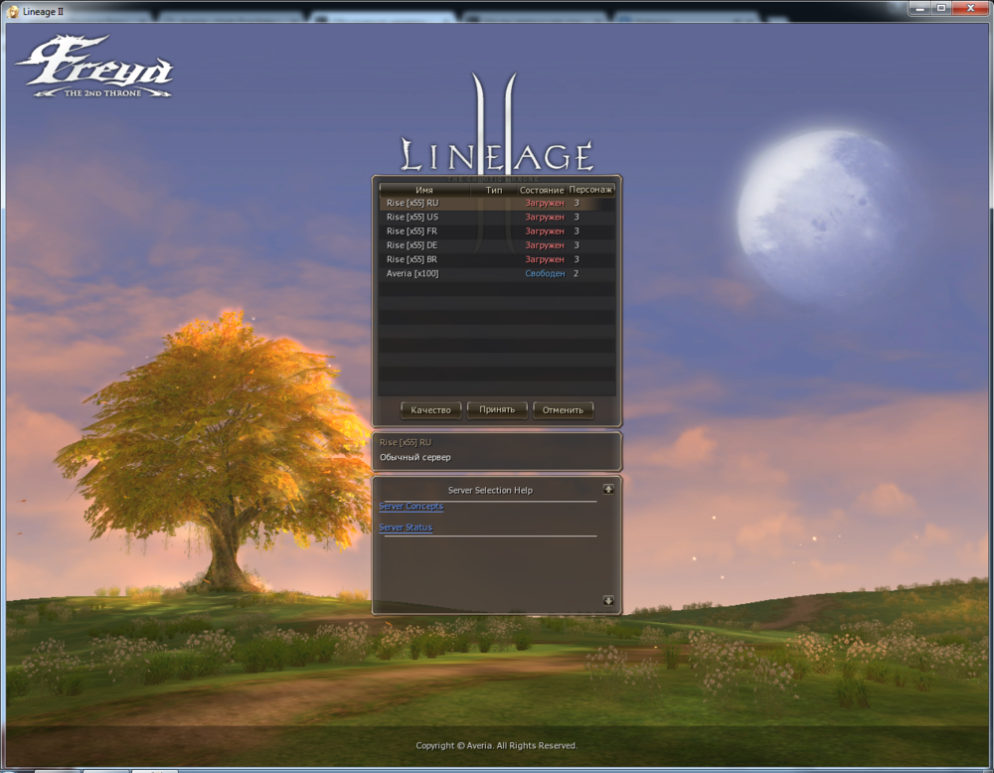994x773 pixels.
Task: Open the Server Concepts help link
Action: tap(412, 507)
